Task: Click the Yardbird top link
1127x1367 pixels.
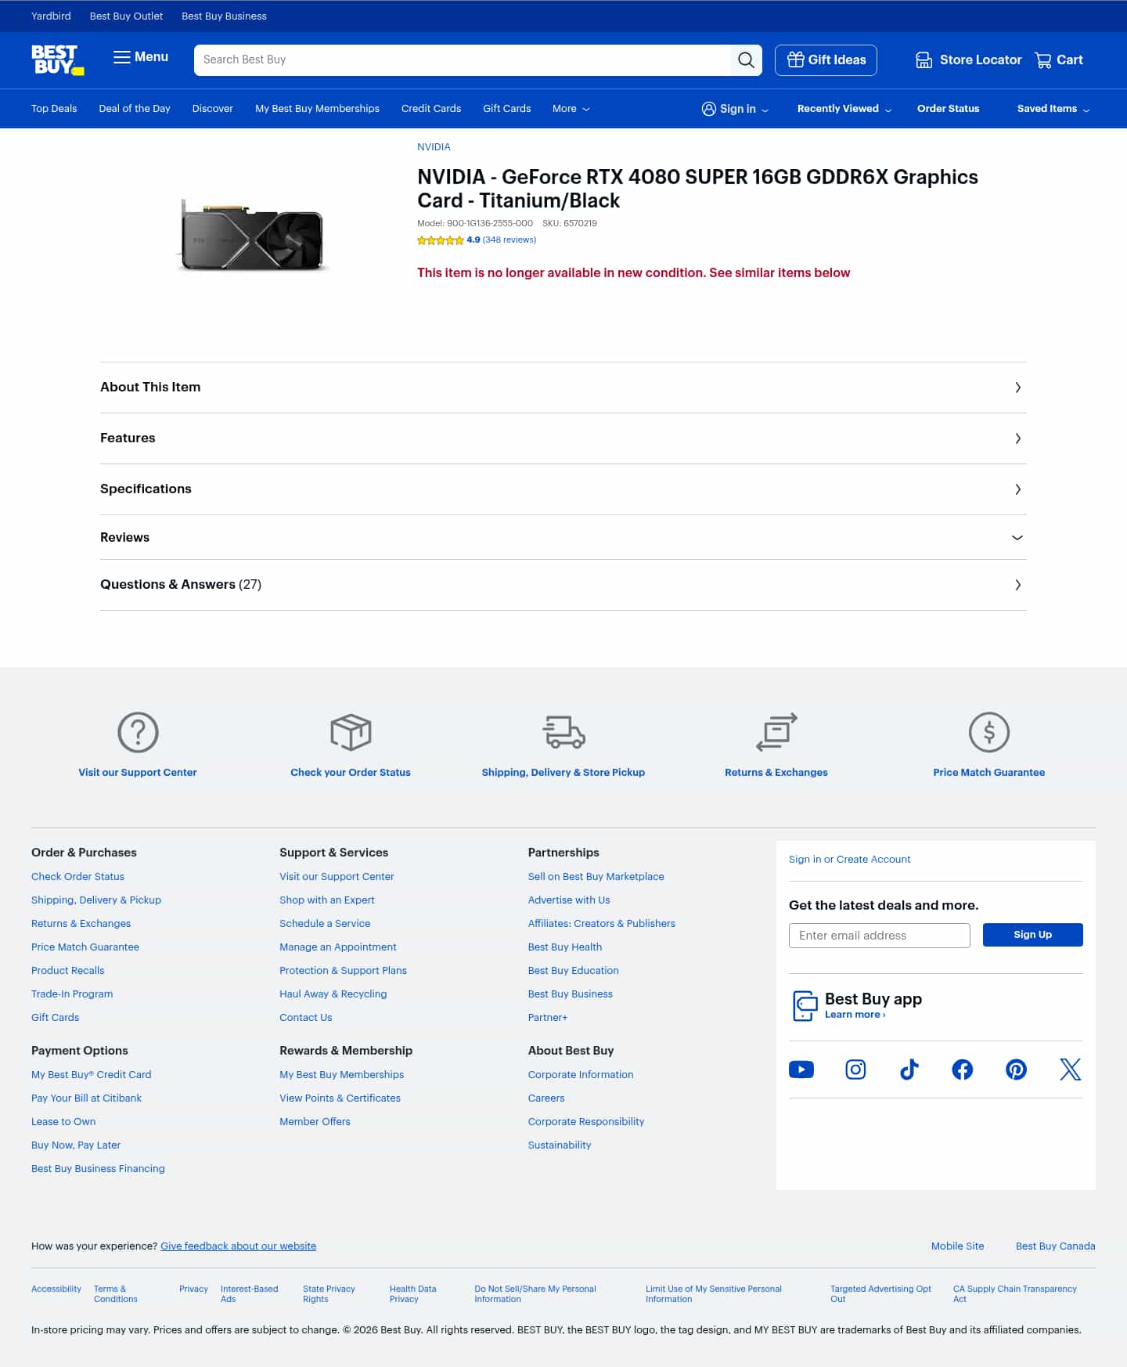Action: coord(51,16)
